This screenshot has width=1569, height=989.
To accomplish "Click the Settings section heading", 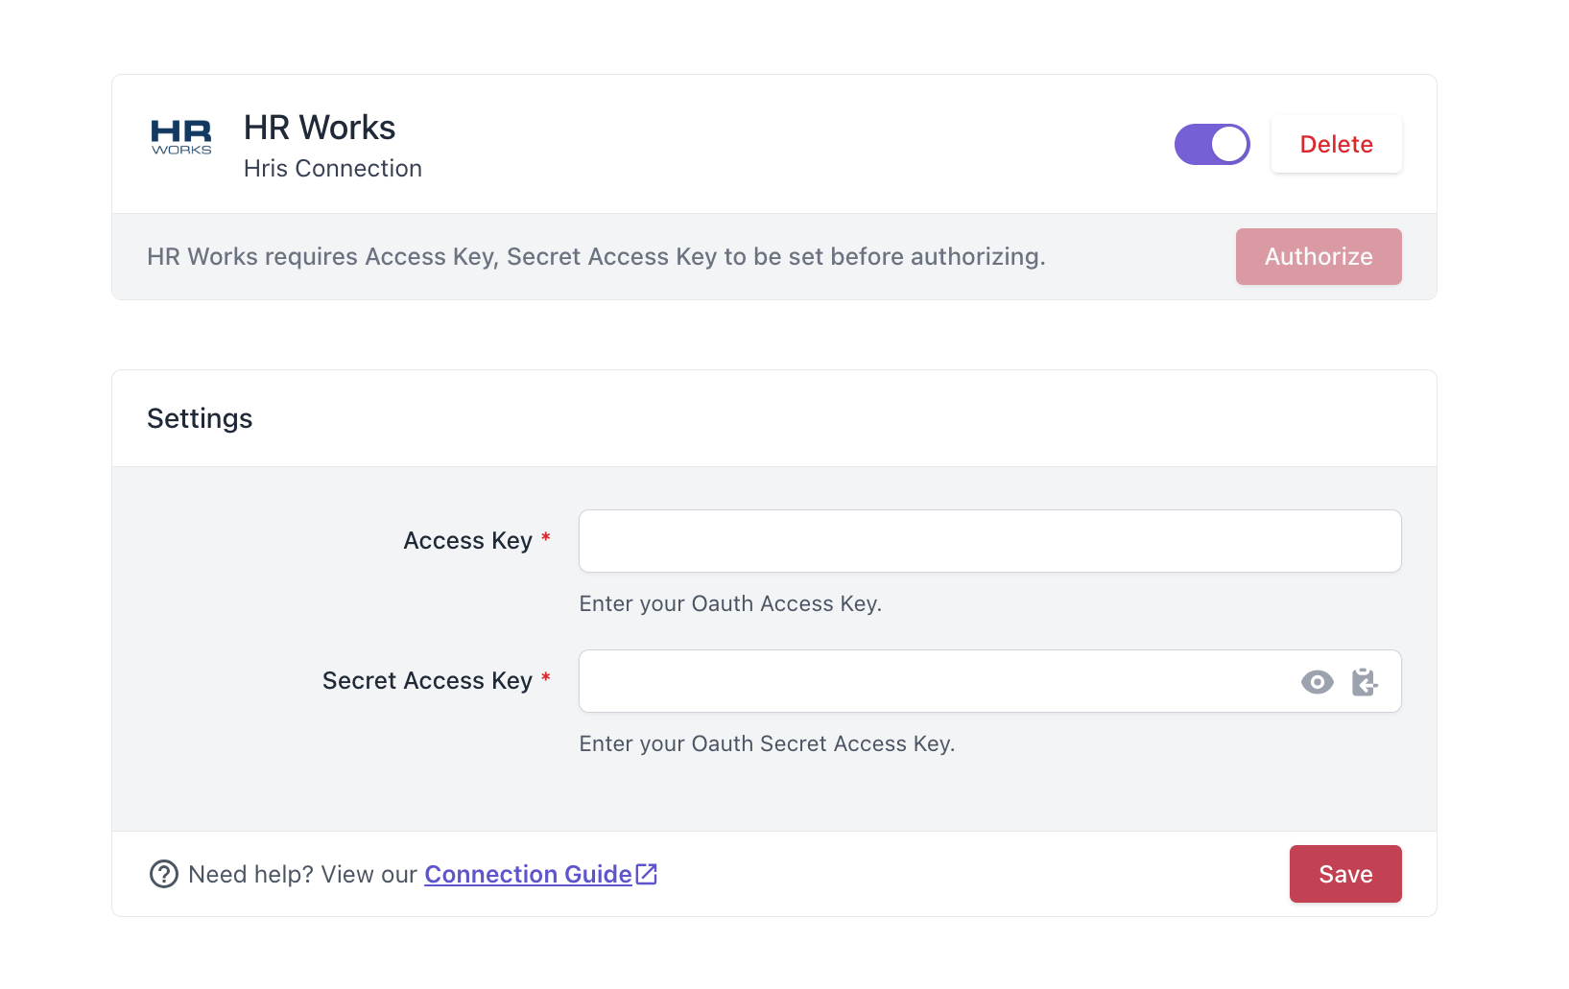I will (200, 418).
